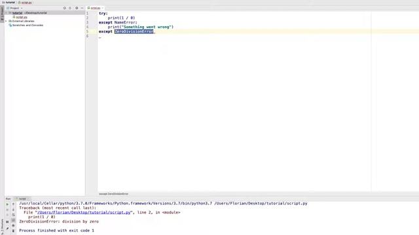Click the "Something went wrong" string
The width and height of the screenshot is (419, 235).
pyautogui.click(x=147, y=27)
